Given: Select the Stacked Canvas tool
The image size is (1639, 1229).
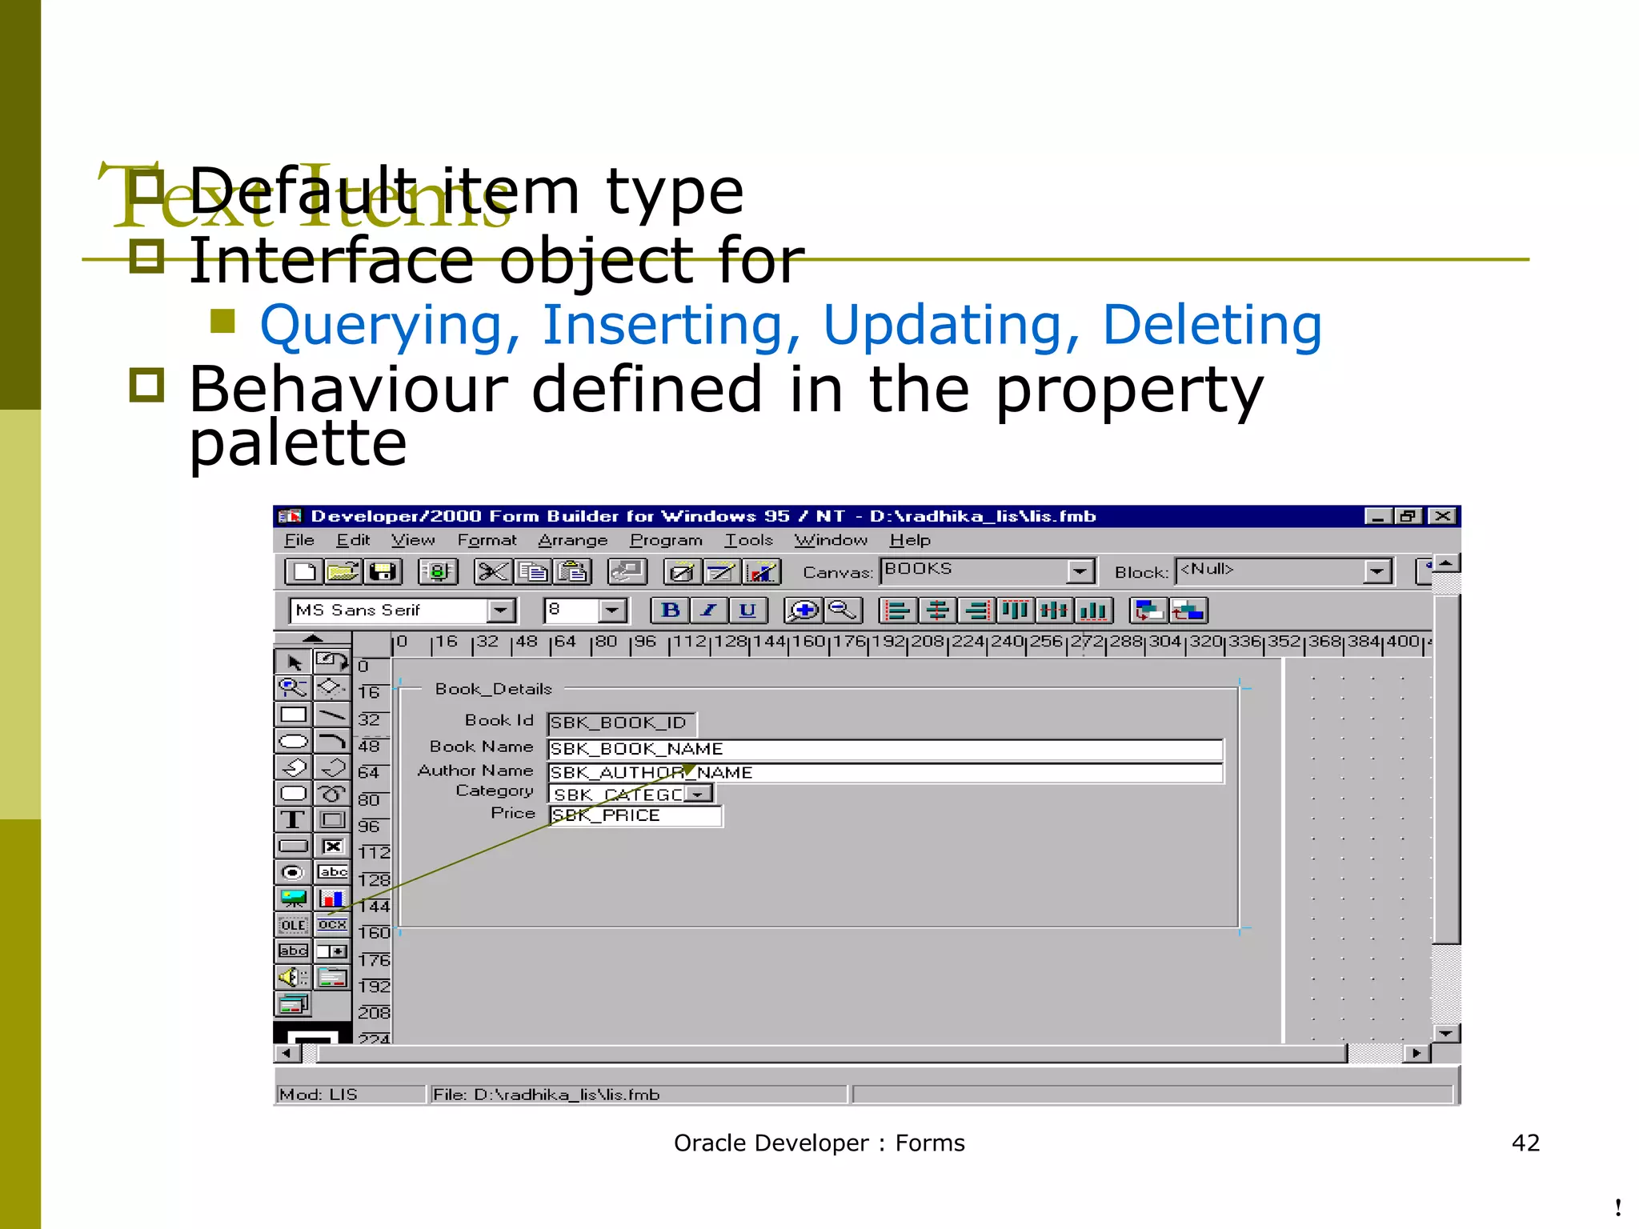Looking at the screenshot, I should coord(293,1003).
